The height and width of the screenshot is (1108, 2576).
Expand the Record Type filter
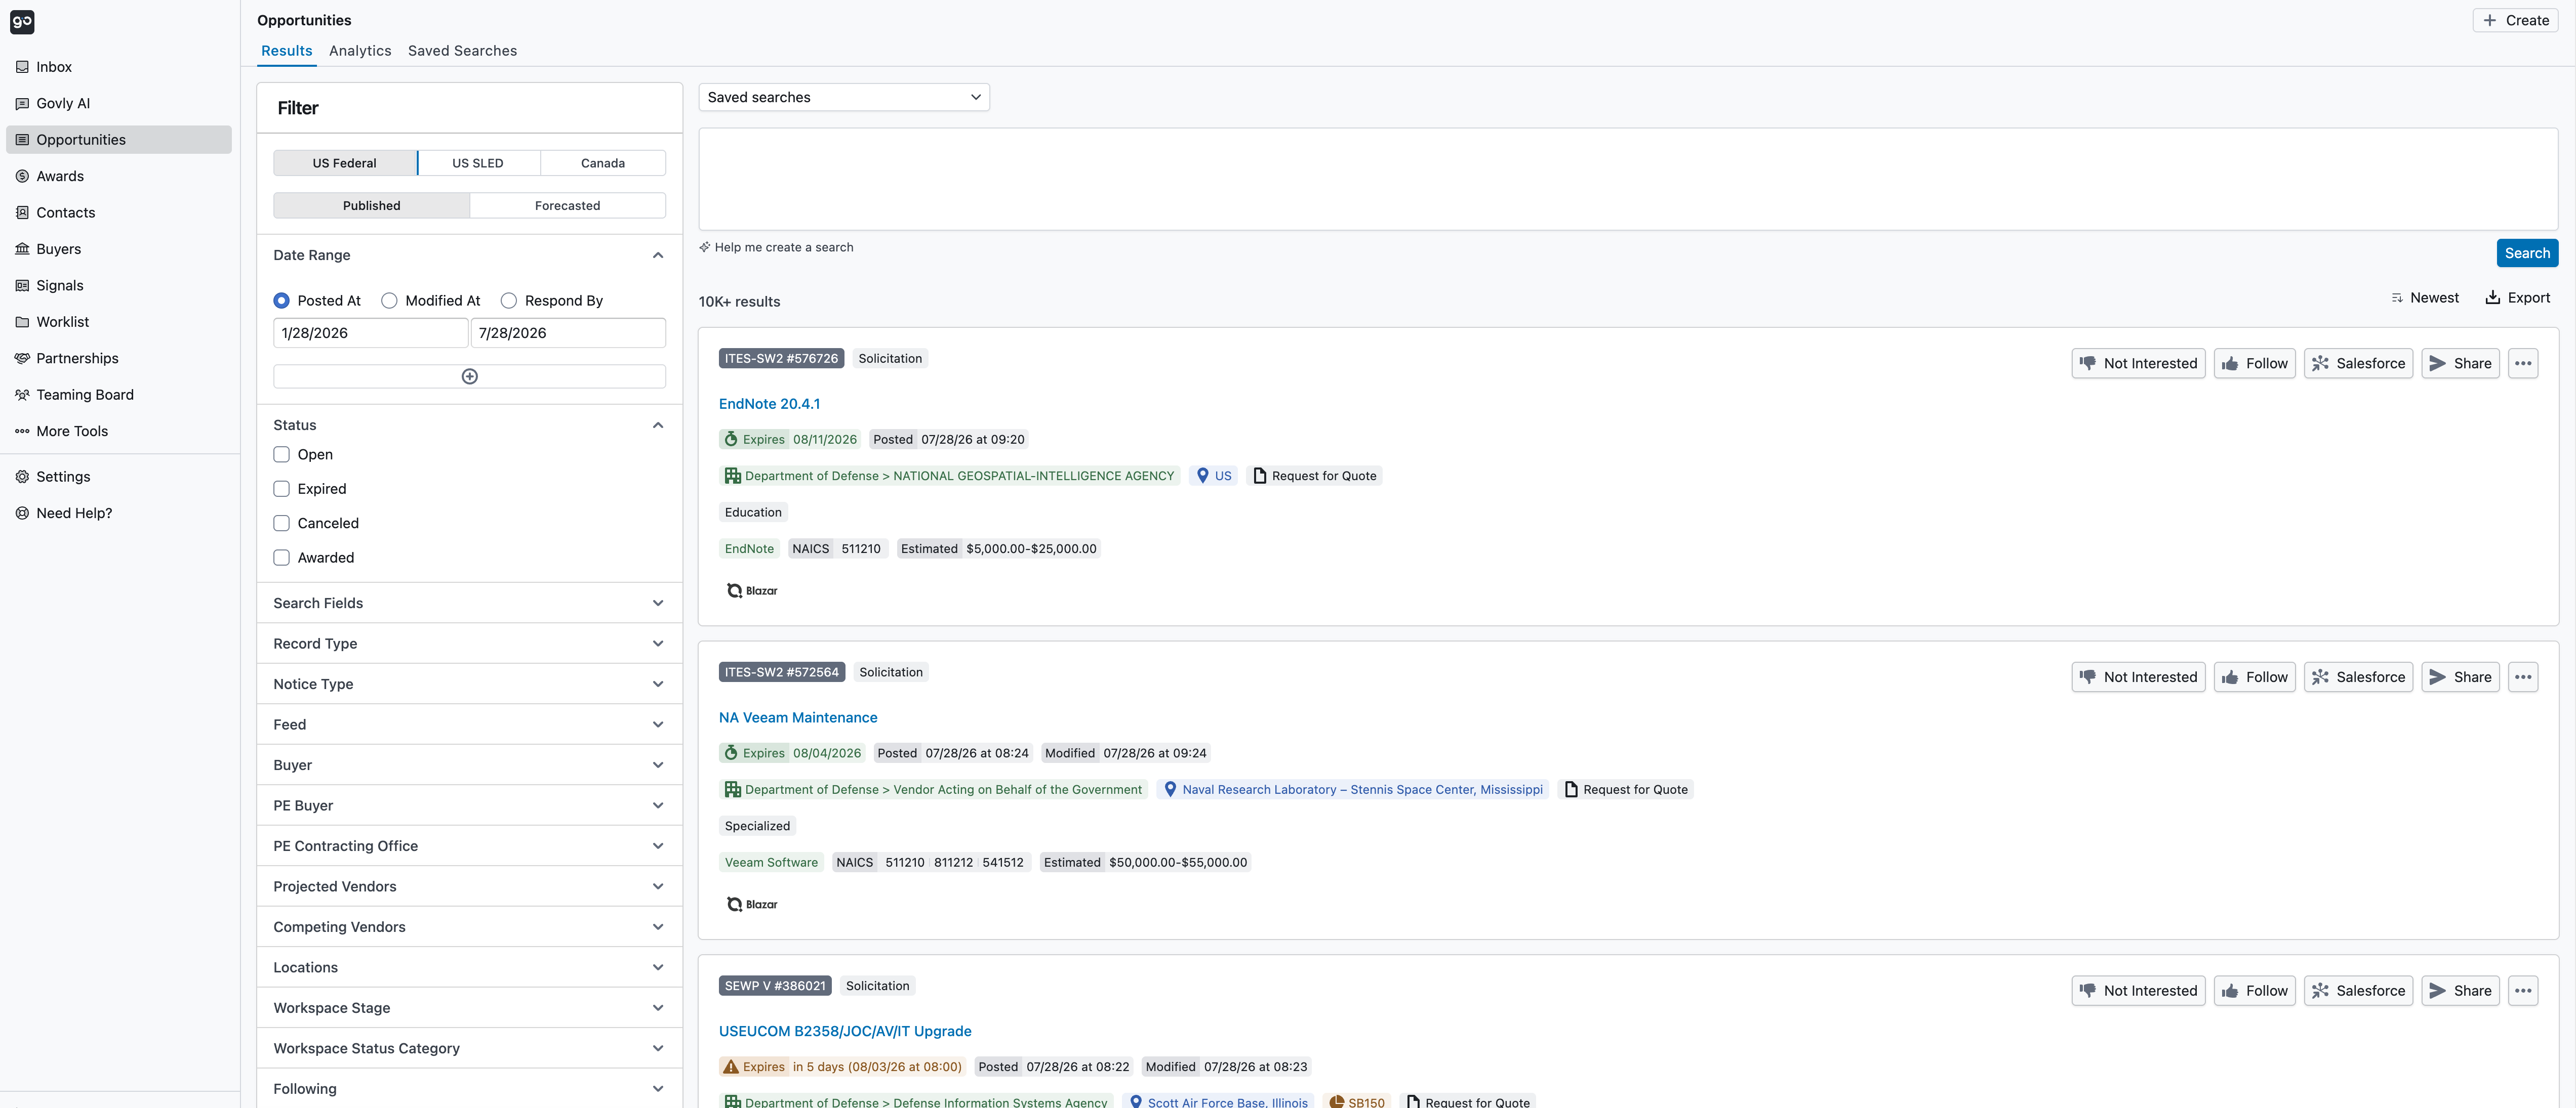[x=469, y=644]
